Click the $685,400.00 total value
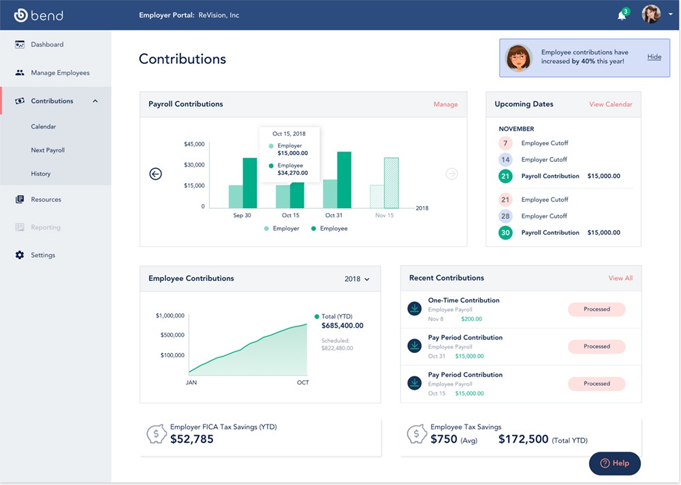 point(343,326)
